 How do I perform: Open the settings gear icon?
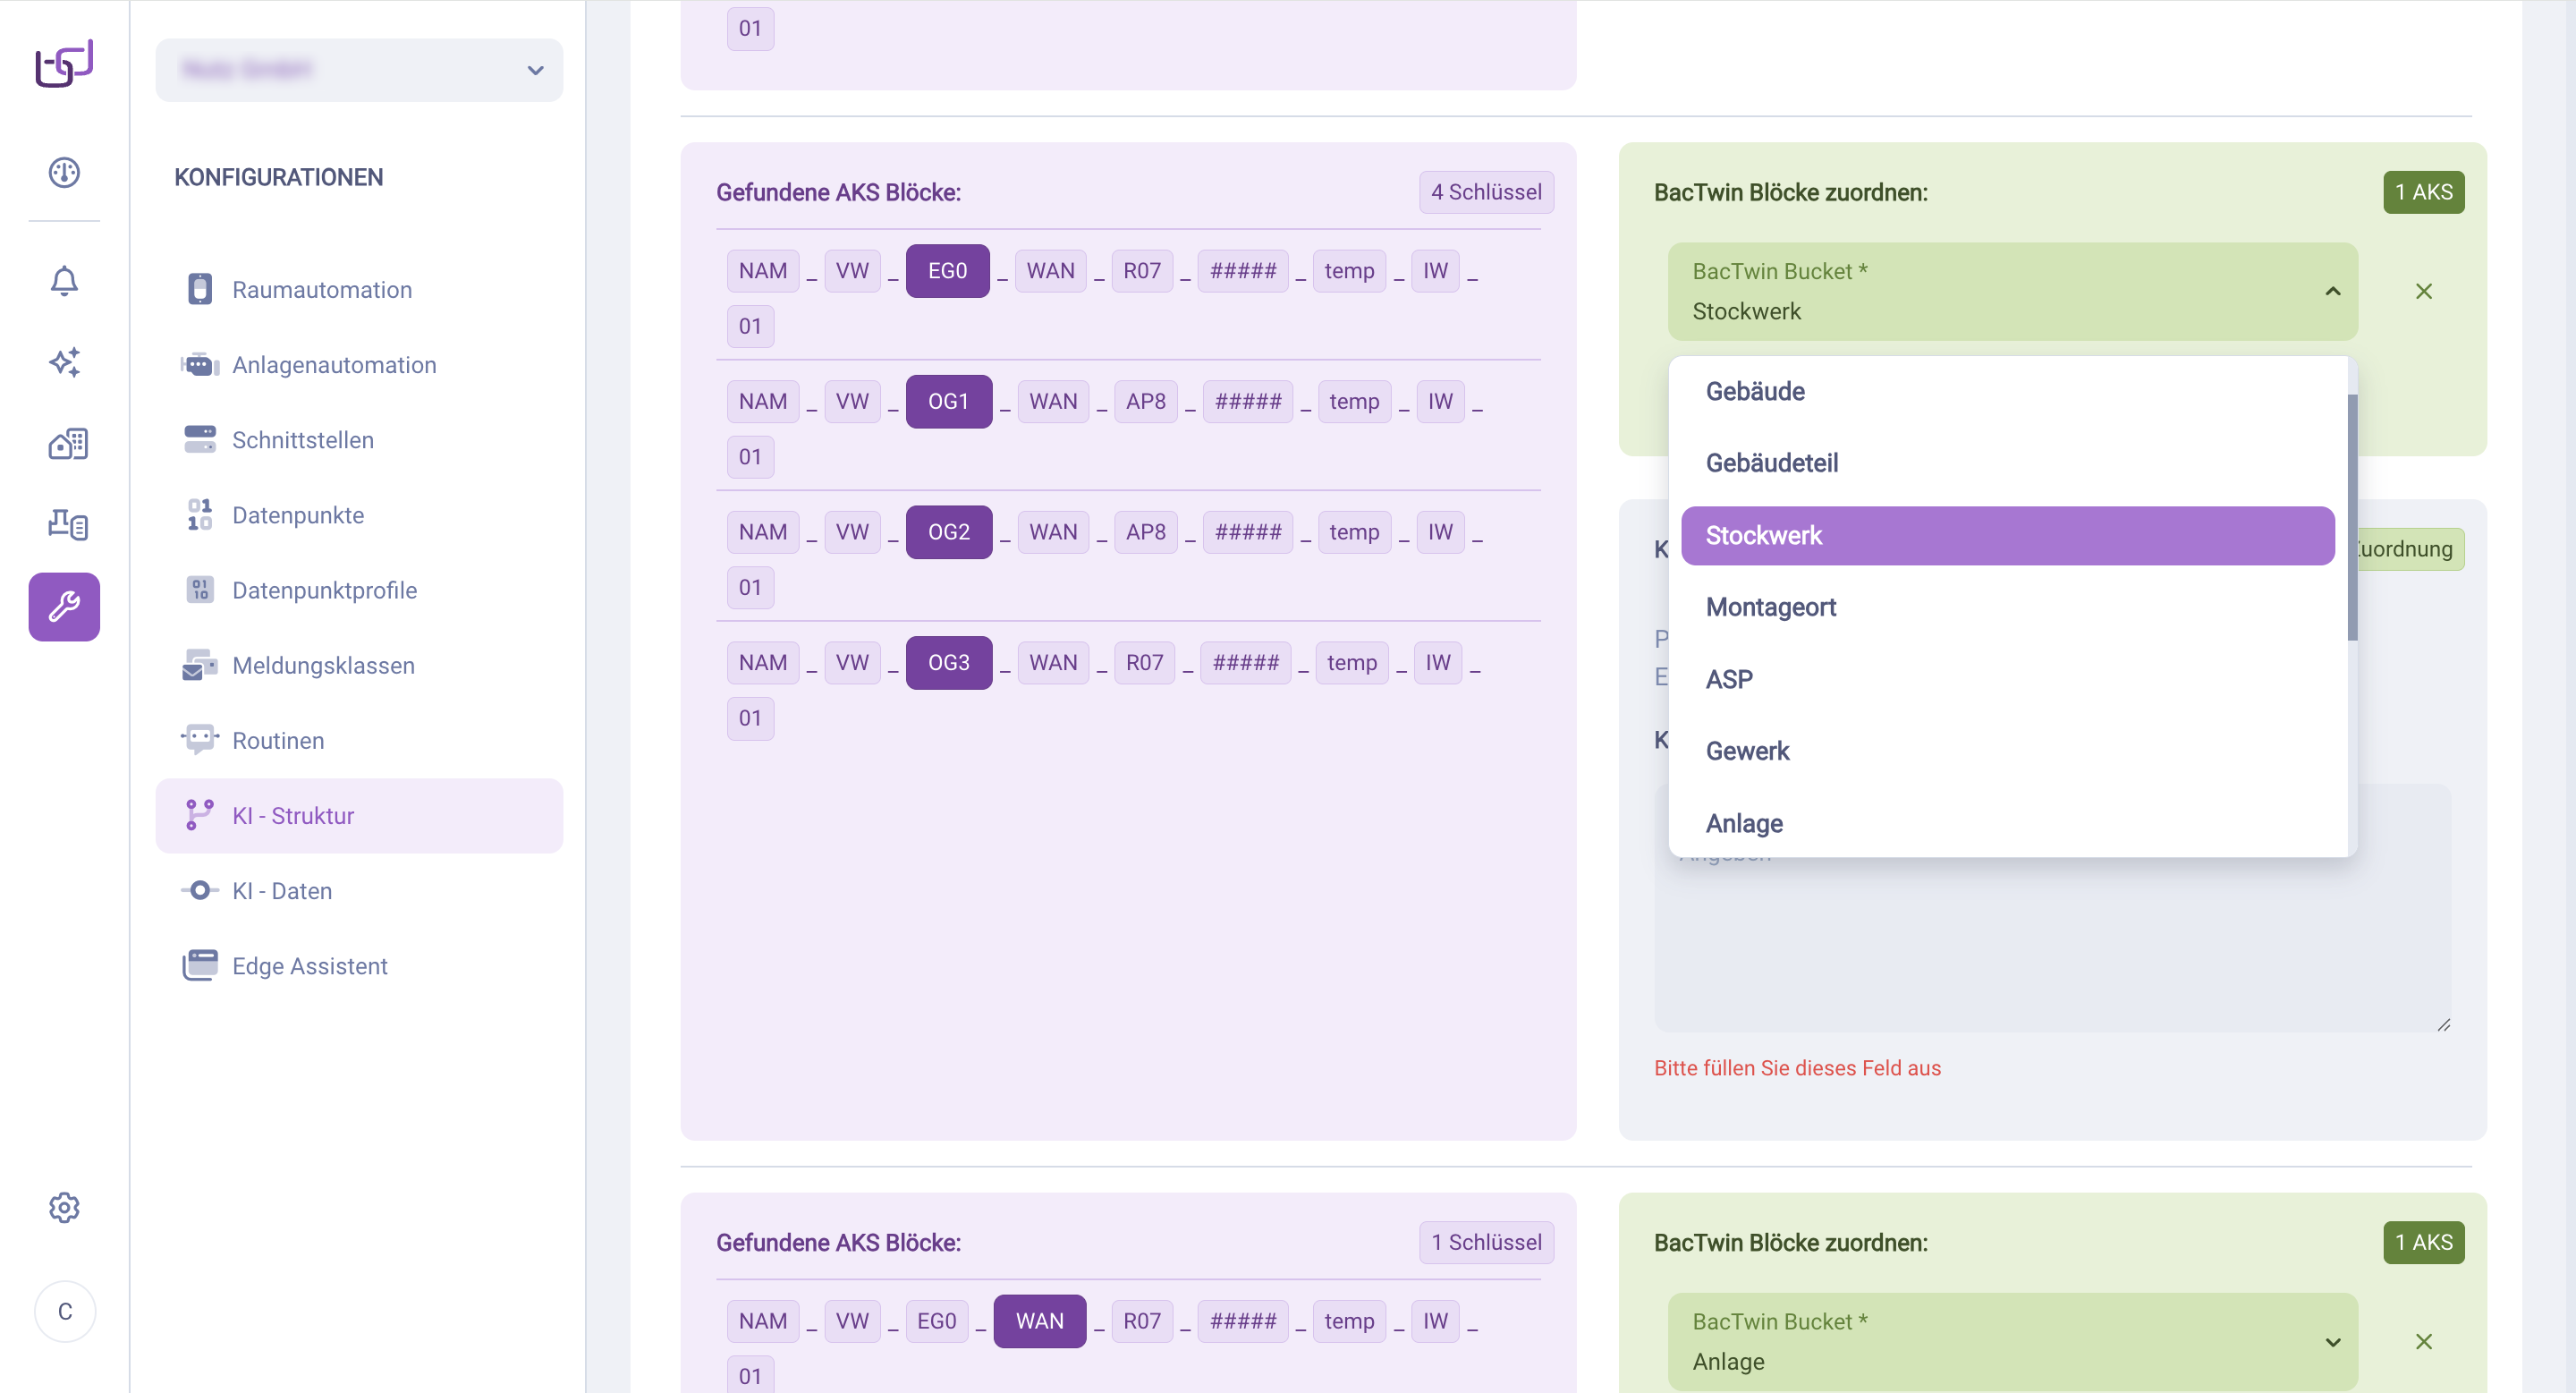[64, 1207]
